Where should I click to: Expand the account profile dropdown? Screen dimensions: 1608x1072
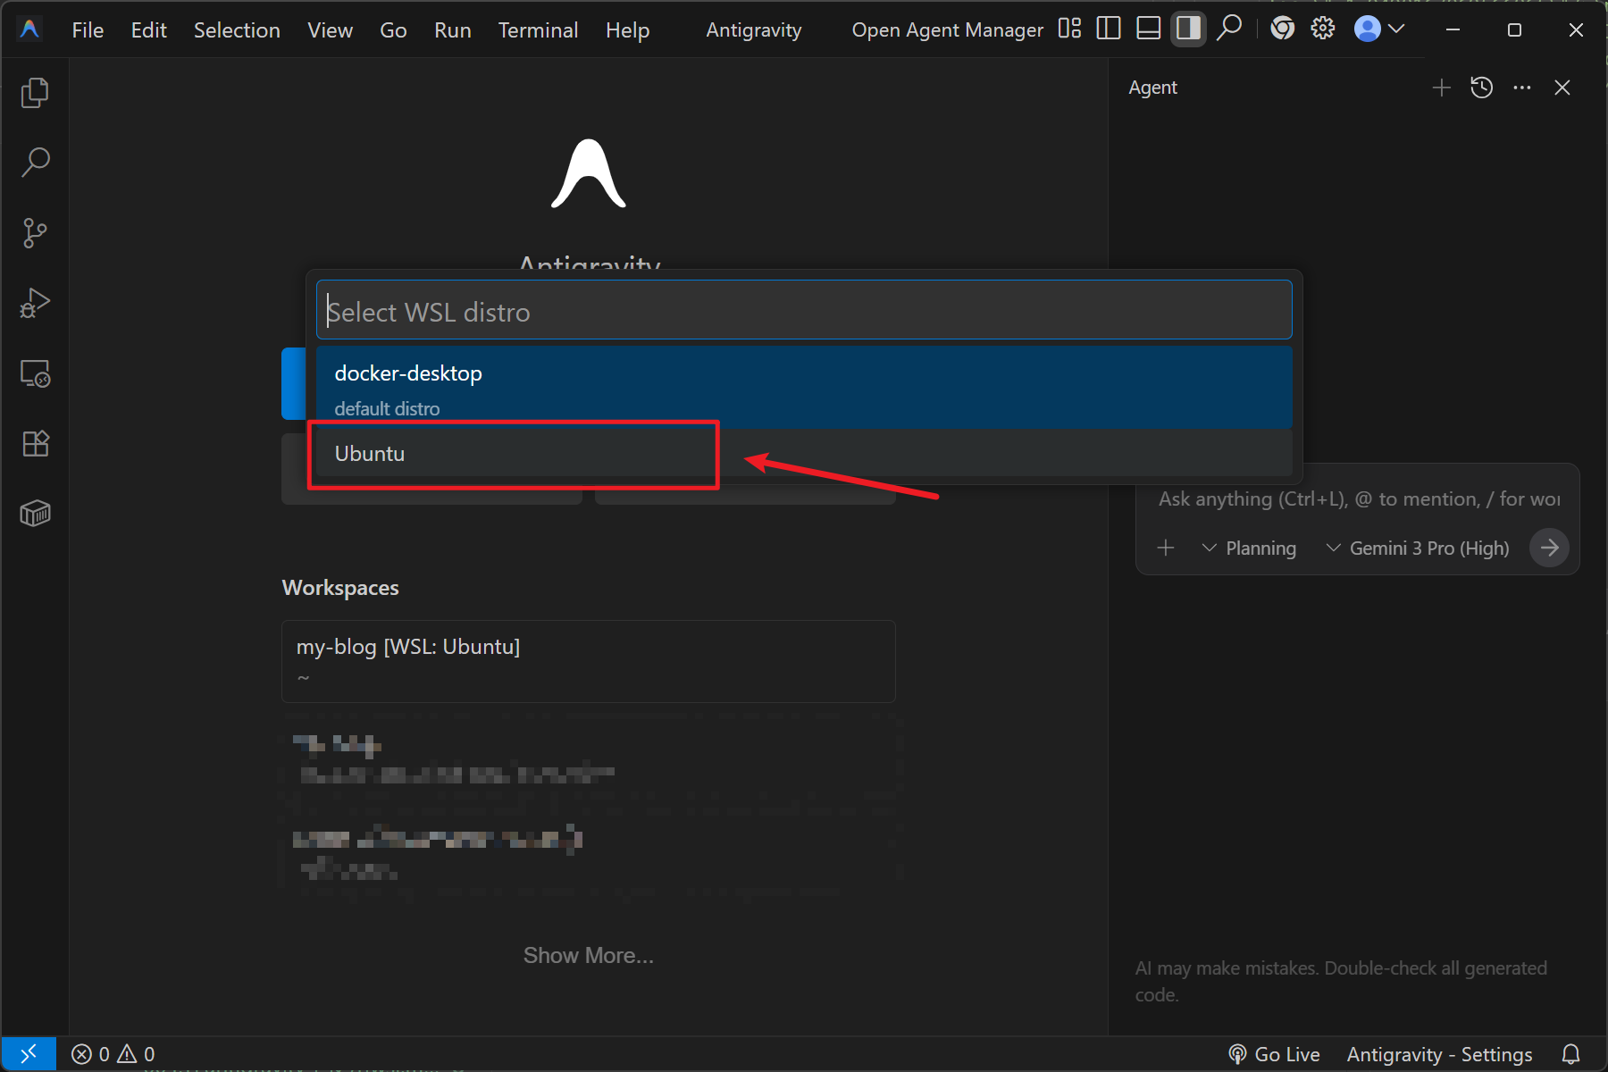coord(1379,29)
